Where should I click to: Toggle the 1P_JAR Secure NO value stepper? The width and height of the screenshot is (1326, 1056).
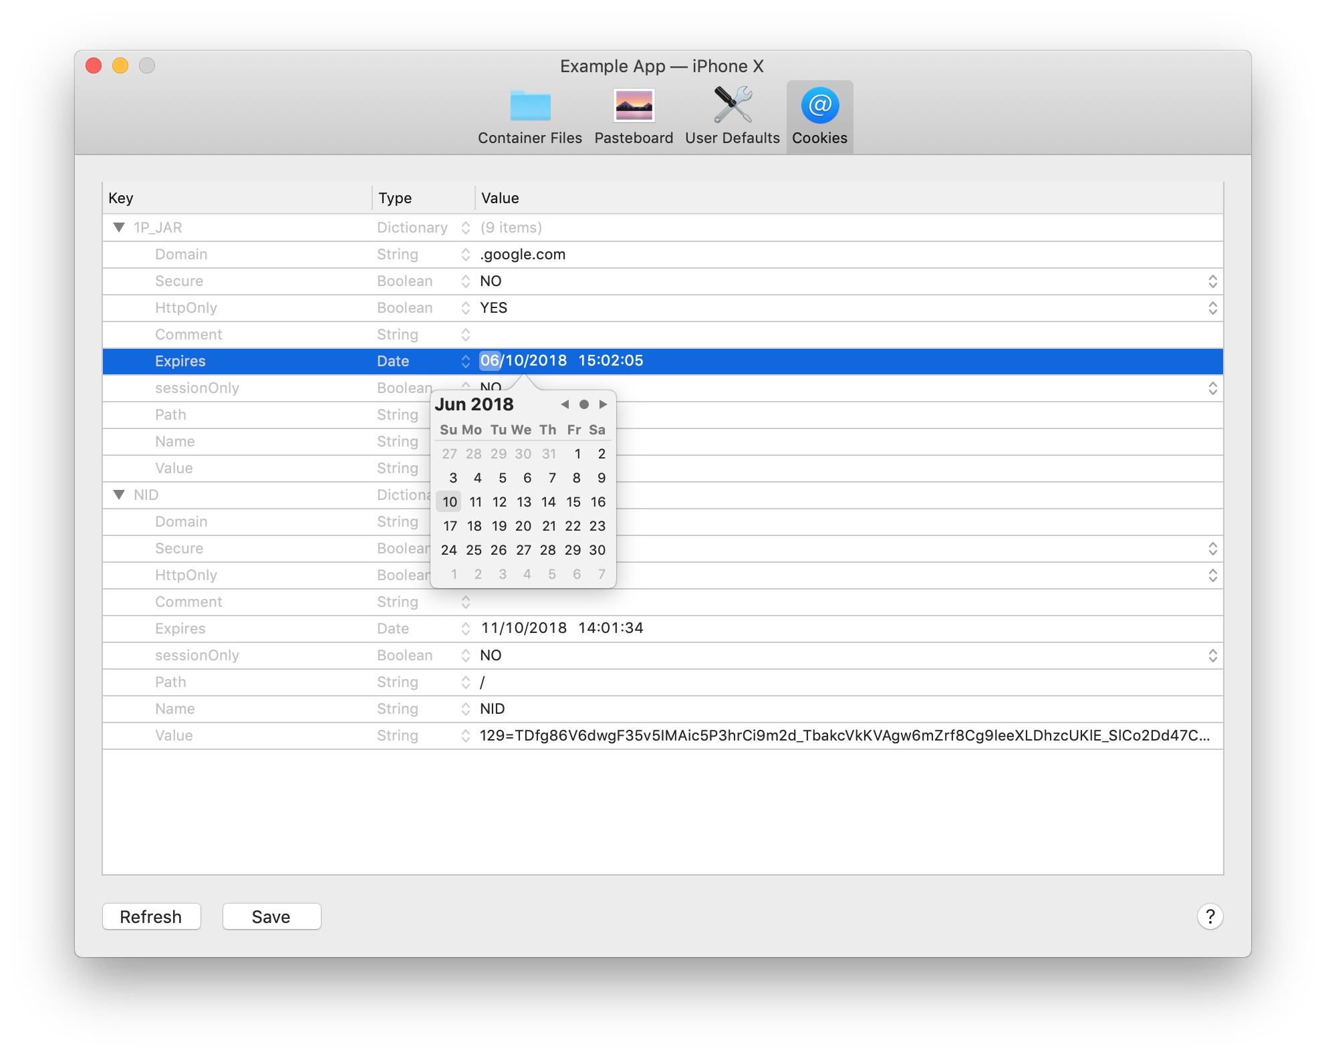[1212, 281]
